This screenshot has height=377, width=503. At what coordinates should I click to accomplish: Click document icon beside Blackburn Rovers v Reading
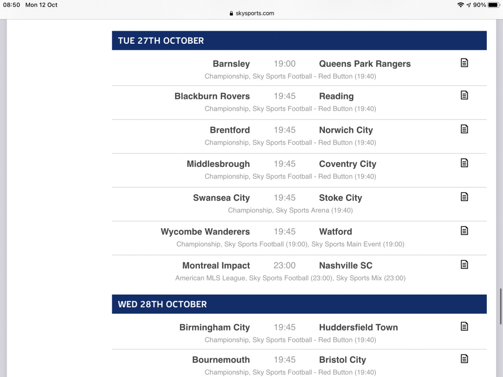click(464, 95)
